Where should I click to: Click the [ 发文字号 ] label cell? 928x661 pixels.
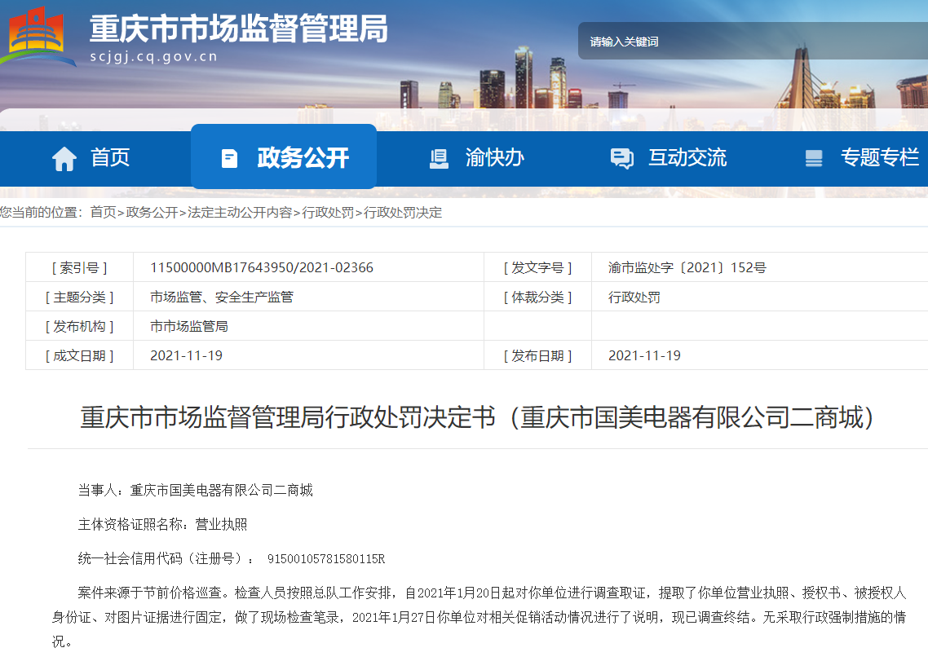pos(537,267)
